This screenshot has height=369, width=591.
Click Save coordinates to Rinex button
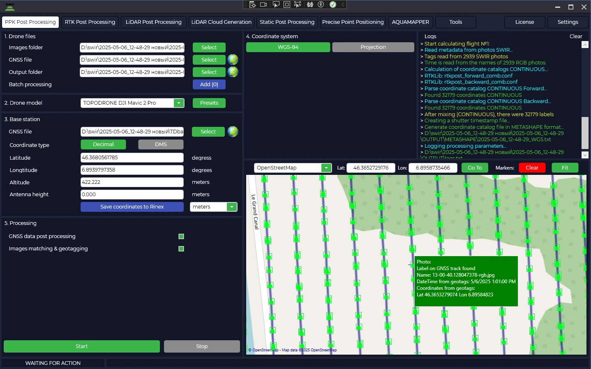tap(132, 207)
